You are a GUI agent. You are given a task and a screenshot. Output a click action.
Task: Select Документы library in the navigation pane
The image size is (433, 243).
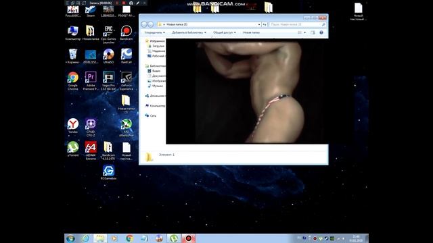(156, 76)
